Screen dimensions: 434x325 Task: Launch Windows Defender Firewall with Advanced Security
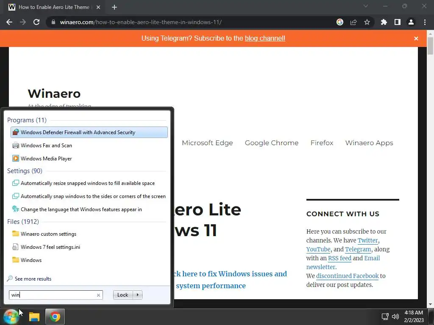(x=89, y=132)
